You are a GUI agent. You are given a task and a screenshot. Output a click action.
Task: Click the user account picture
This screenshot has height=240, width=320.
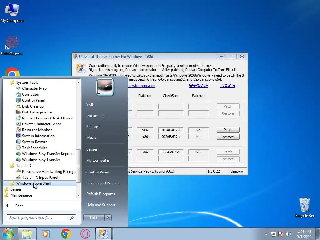(x=105, y=87)
